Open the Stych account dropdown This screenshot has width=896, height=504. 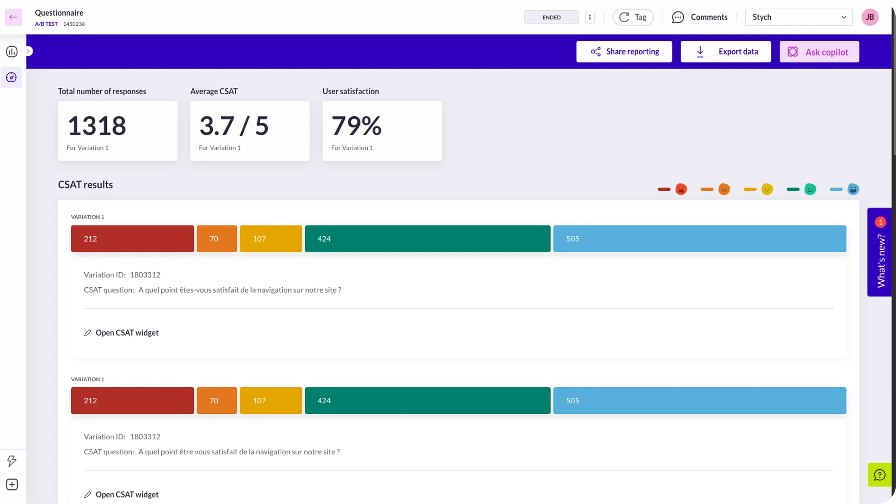pos(799,17)
